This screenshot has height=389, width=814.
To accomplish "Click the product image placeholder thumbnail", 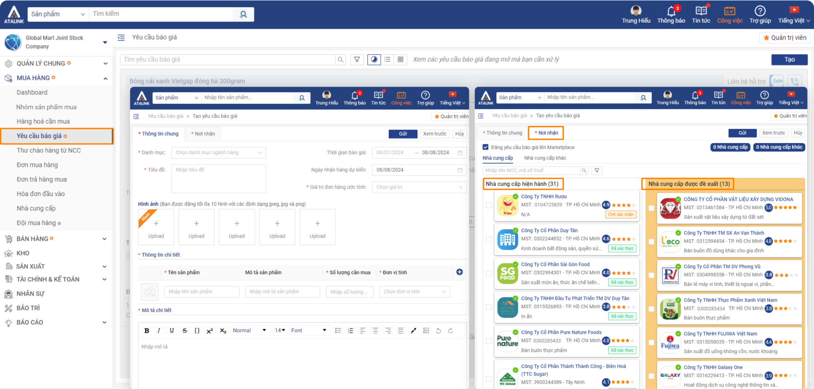I will pyautogui.click(x=150, y=292).
